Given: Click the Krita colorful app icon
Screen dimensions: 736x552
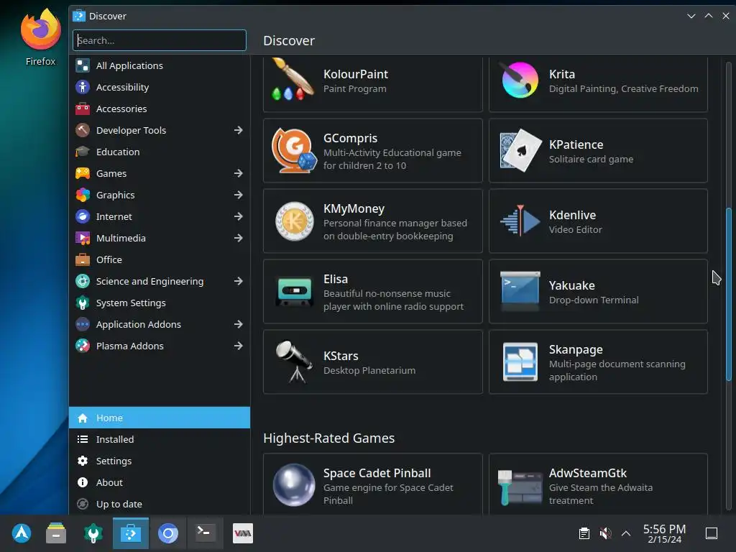Looking at the screenshot, I should (x=520, y=80).
